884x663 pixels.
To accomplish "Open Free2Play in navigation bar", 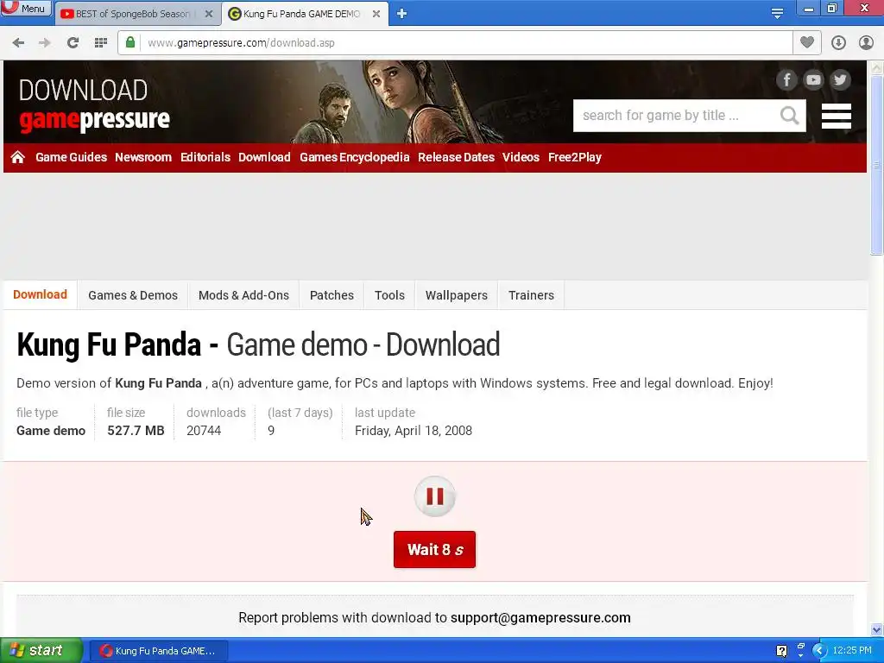I will tap(575, 157).
